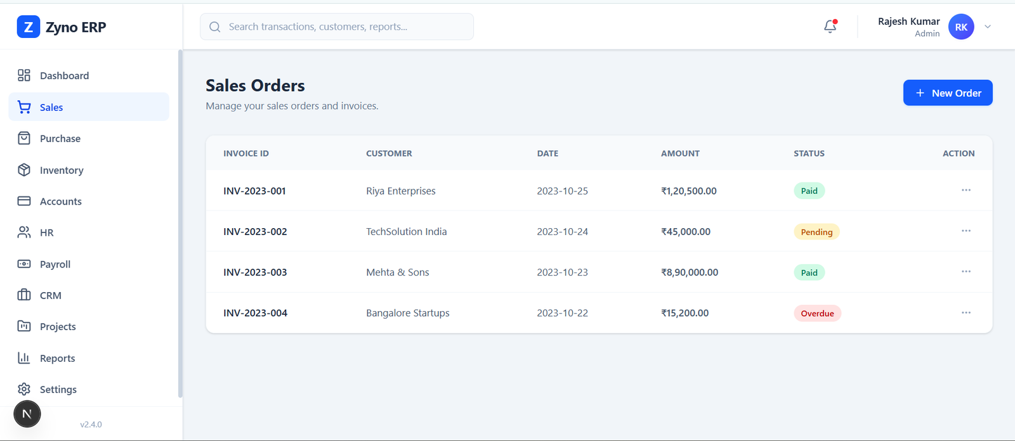Open invoice INV-2023-003
Viewport: 1015px width, 441px height.
coord(255,272)
